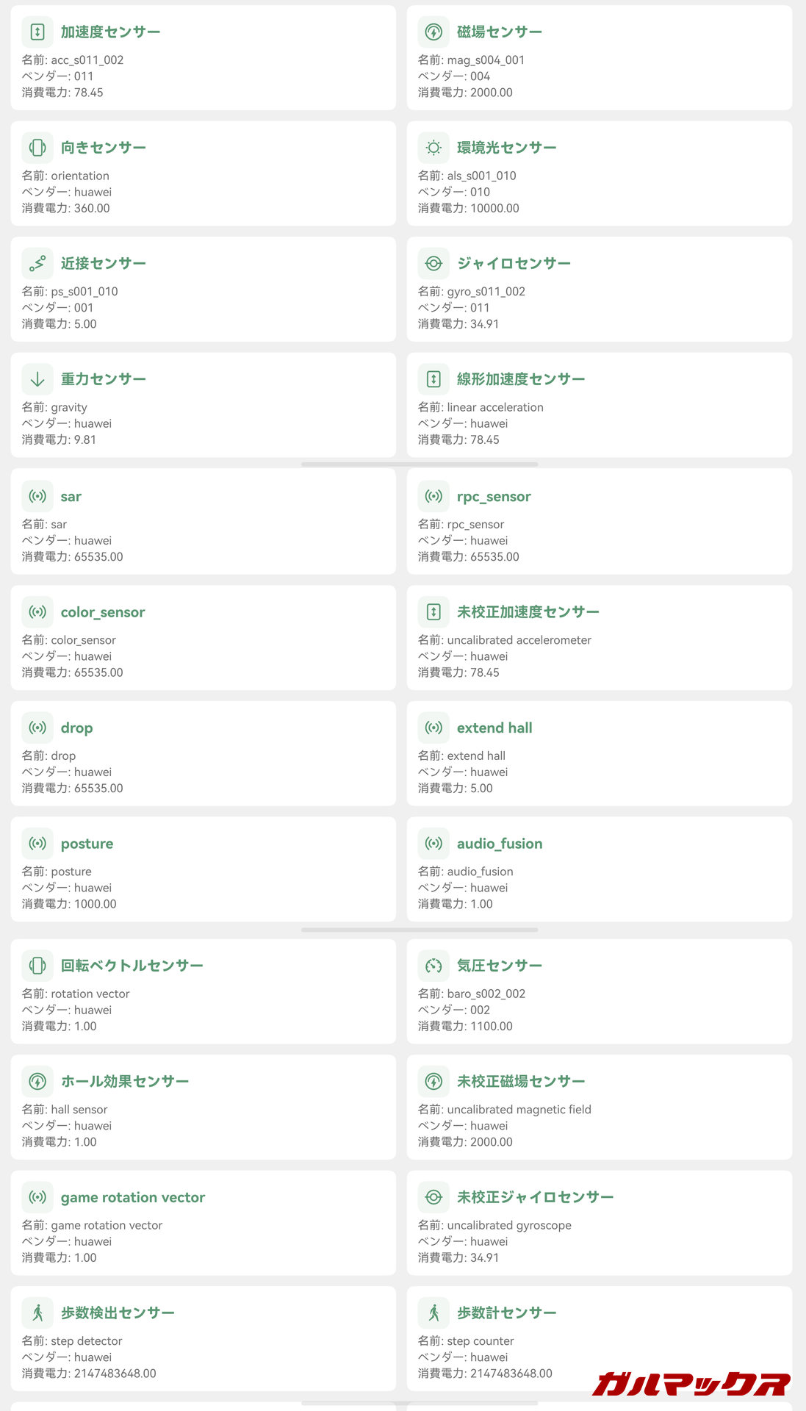Select the game rotation vector title
806x1411 pixels.
click(133, 1198)
